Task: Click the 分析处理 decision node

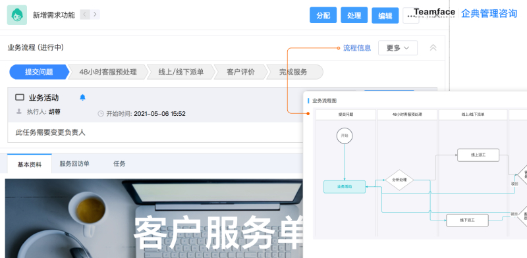Action: [x=399, y=180]
